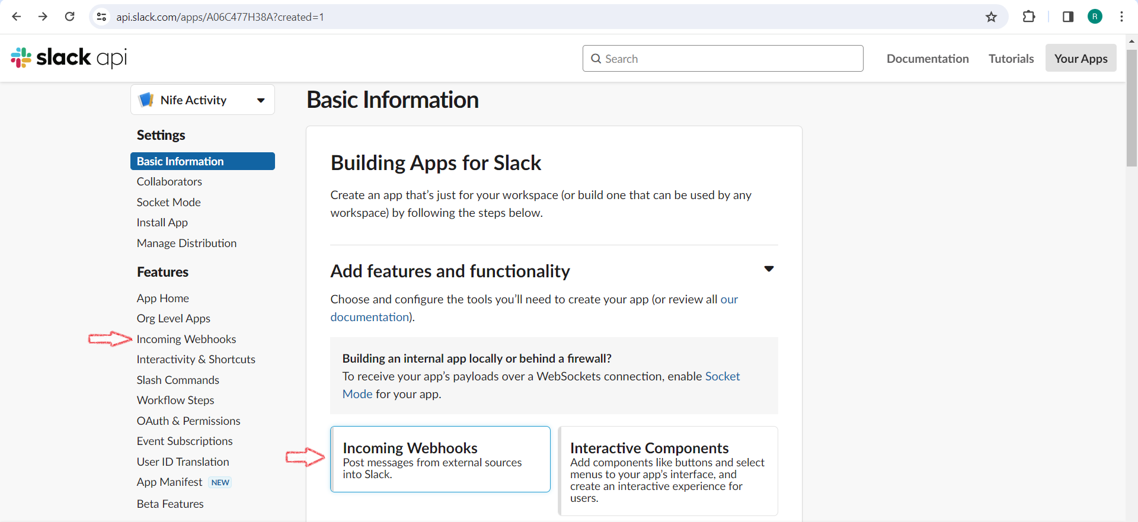Open the Chrome three-dot menu

point(1121,17)
